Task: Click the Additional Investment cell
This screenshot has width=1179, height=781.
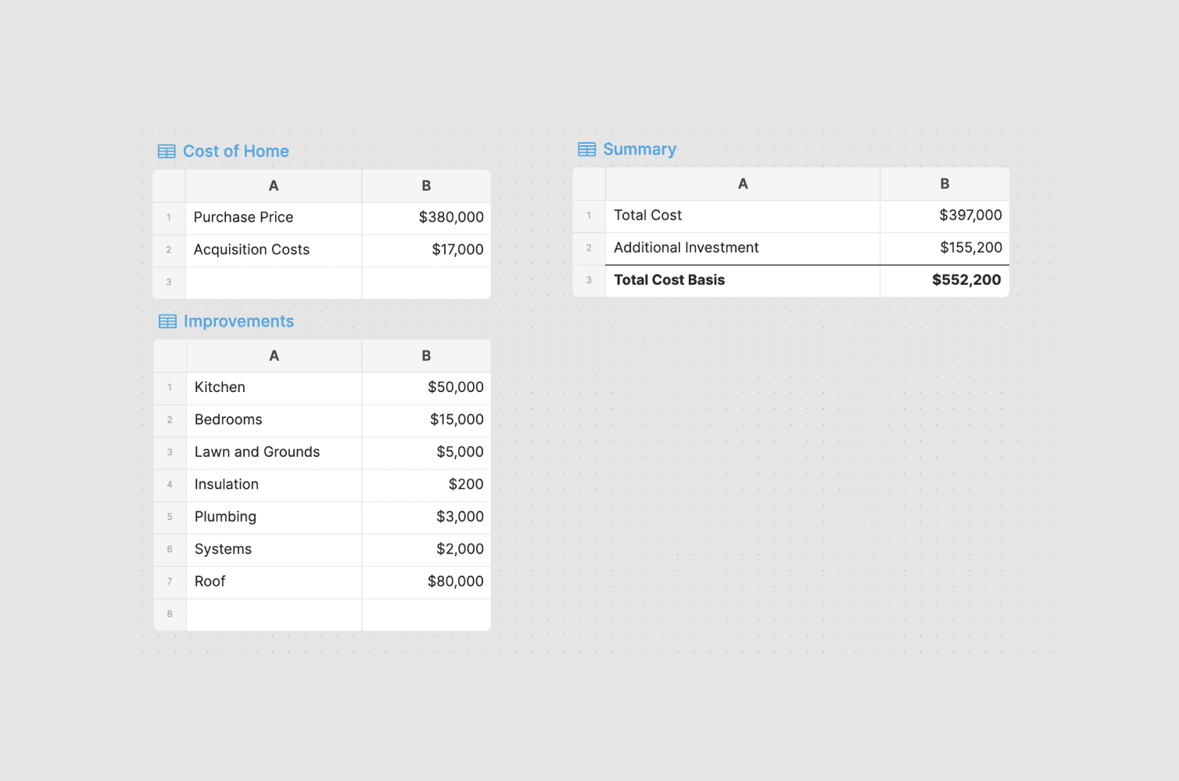Action: [743, 248]
